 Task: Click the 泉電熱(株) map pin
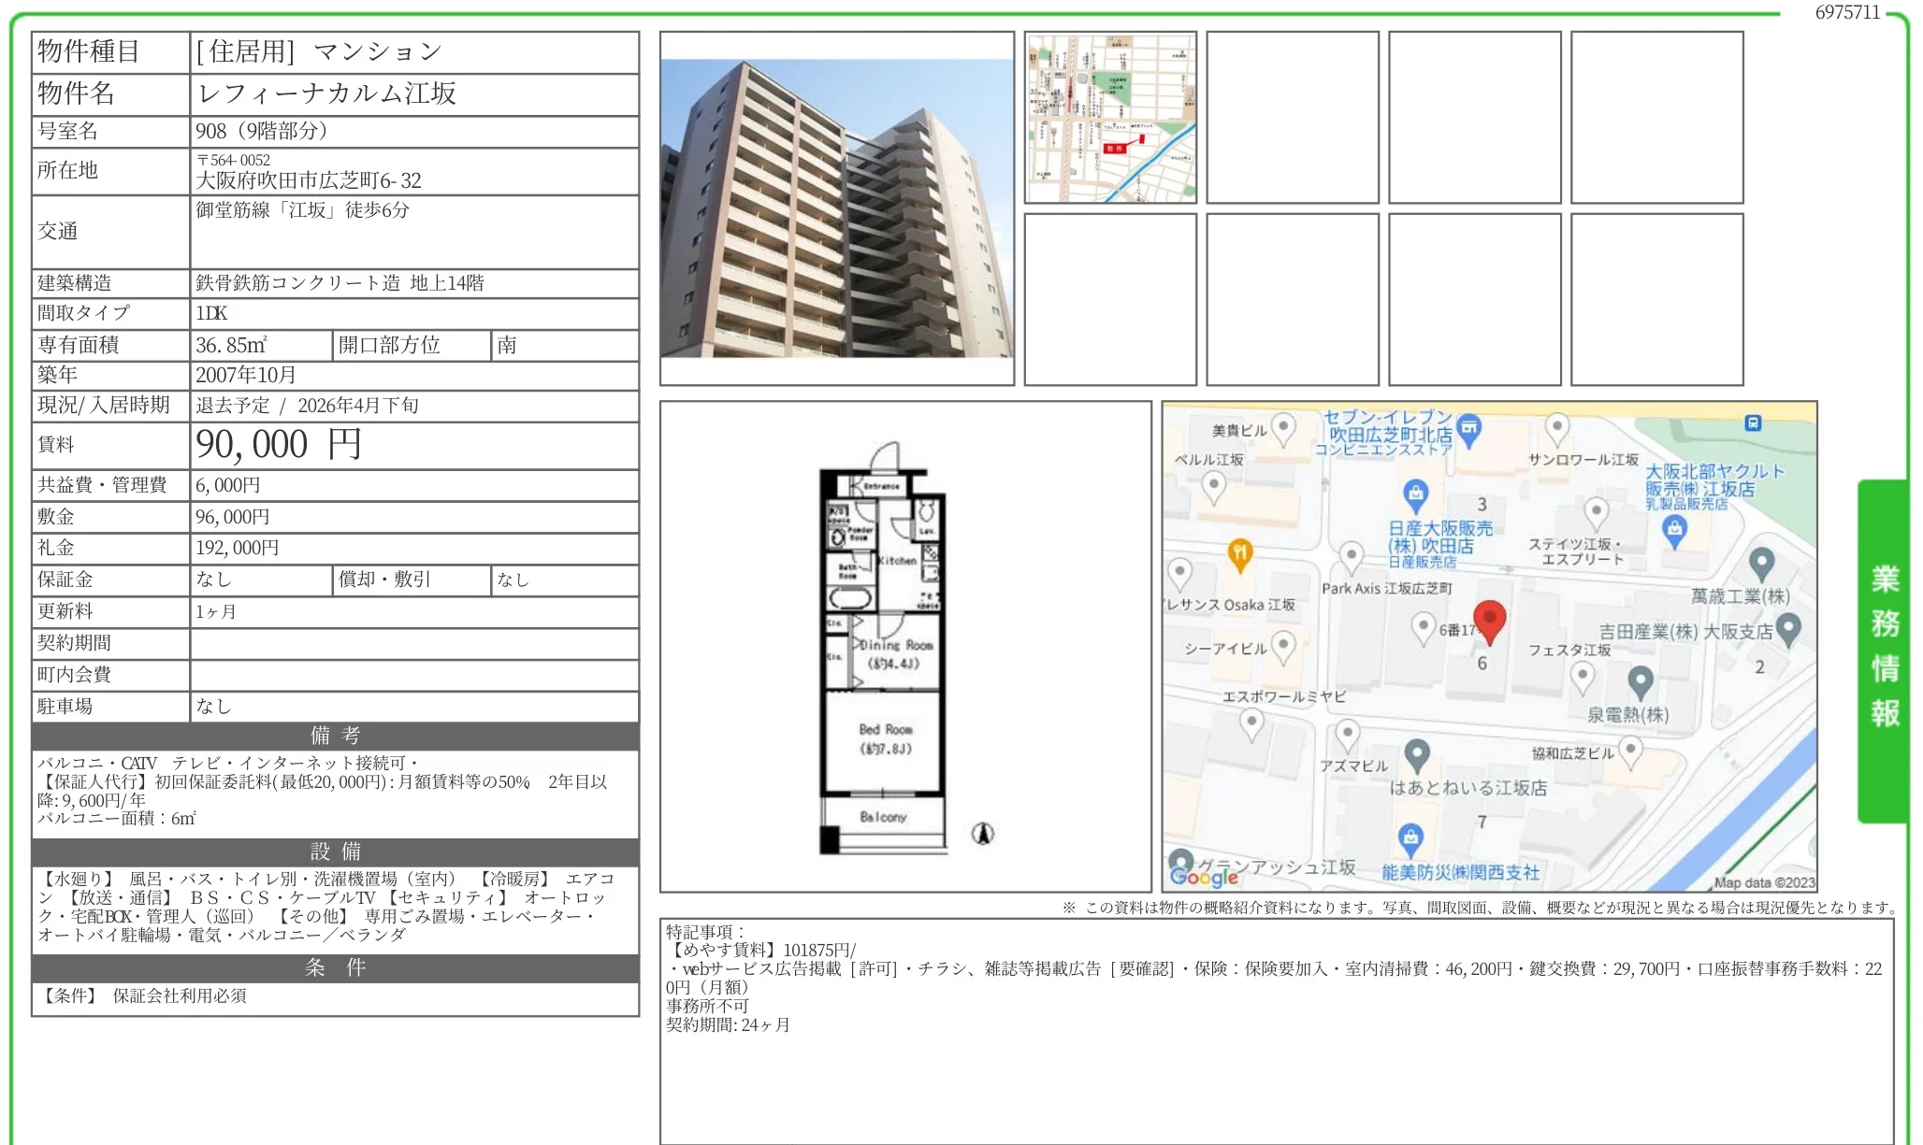[1640, 681]
